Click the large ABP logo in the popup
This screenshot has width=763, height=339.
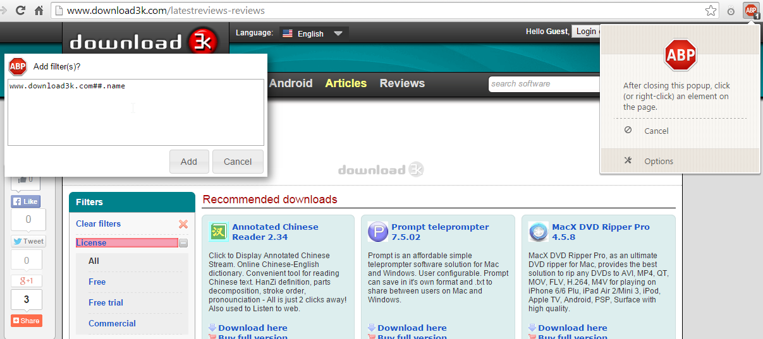pos(680,56)
